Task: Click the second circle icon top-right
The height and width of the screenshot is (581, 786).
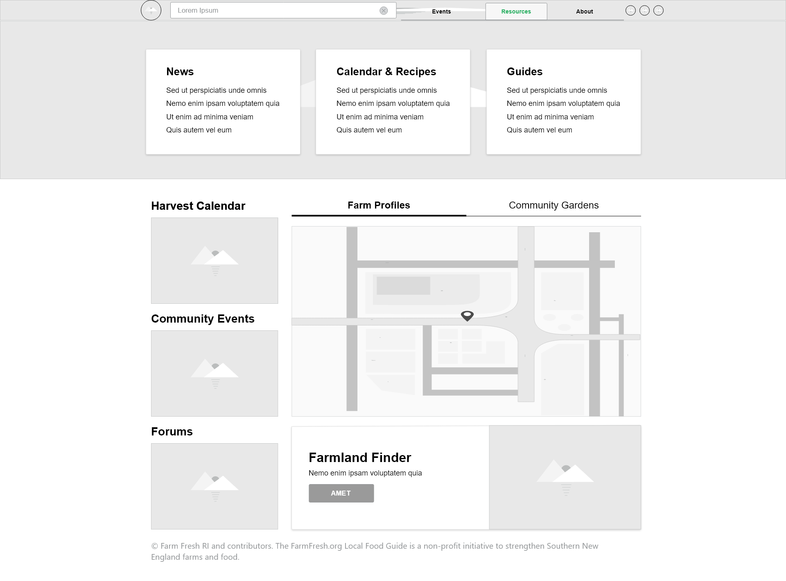Action: 645,10
